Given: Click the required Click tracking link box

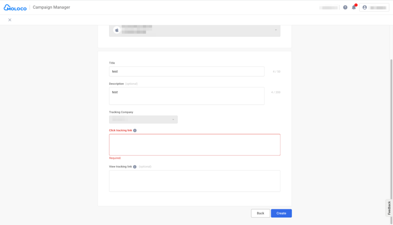Looking at the screenshot, I should [x=195, y=145].
